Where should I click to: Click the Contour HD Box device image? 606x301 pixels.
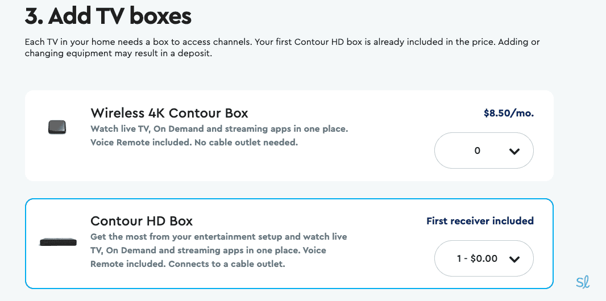coord(57,242)
